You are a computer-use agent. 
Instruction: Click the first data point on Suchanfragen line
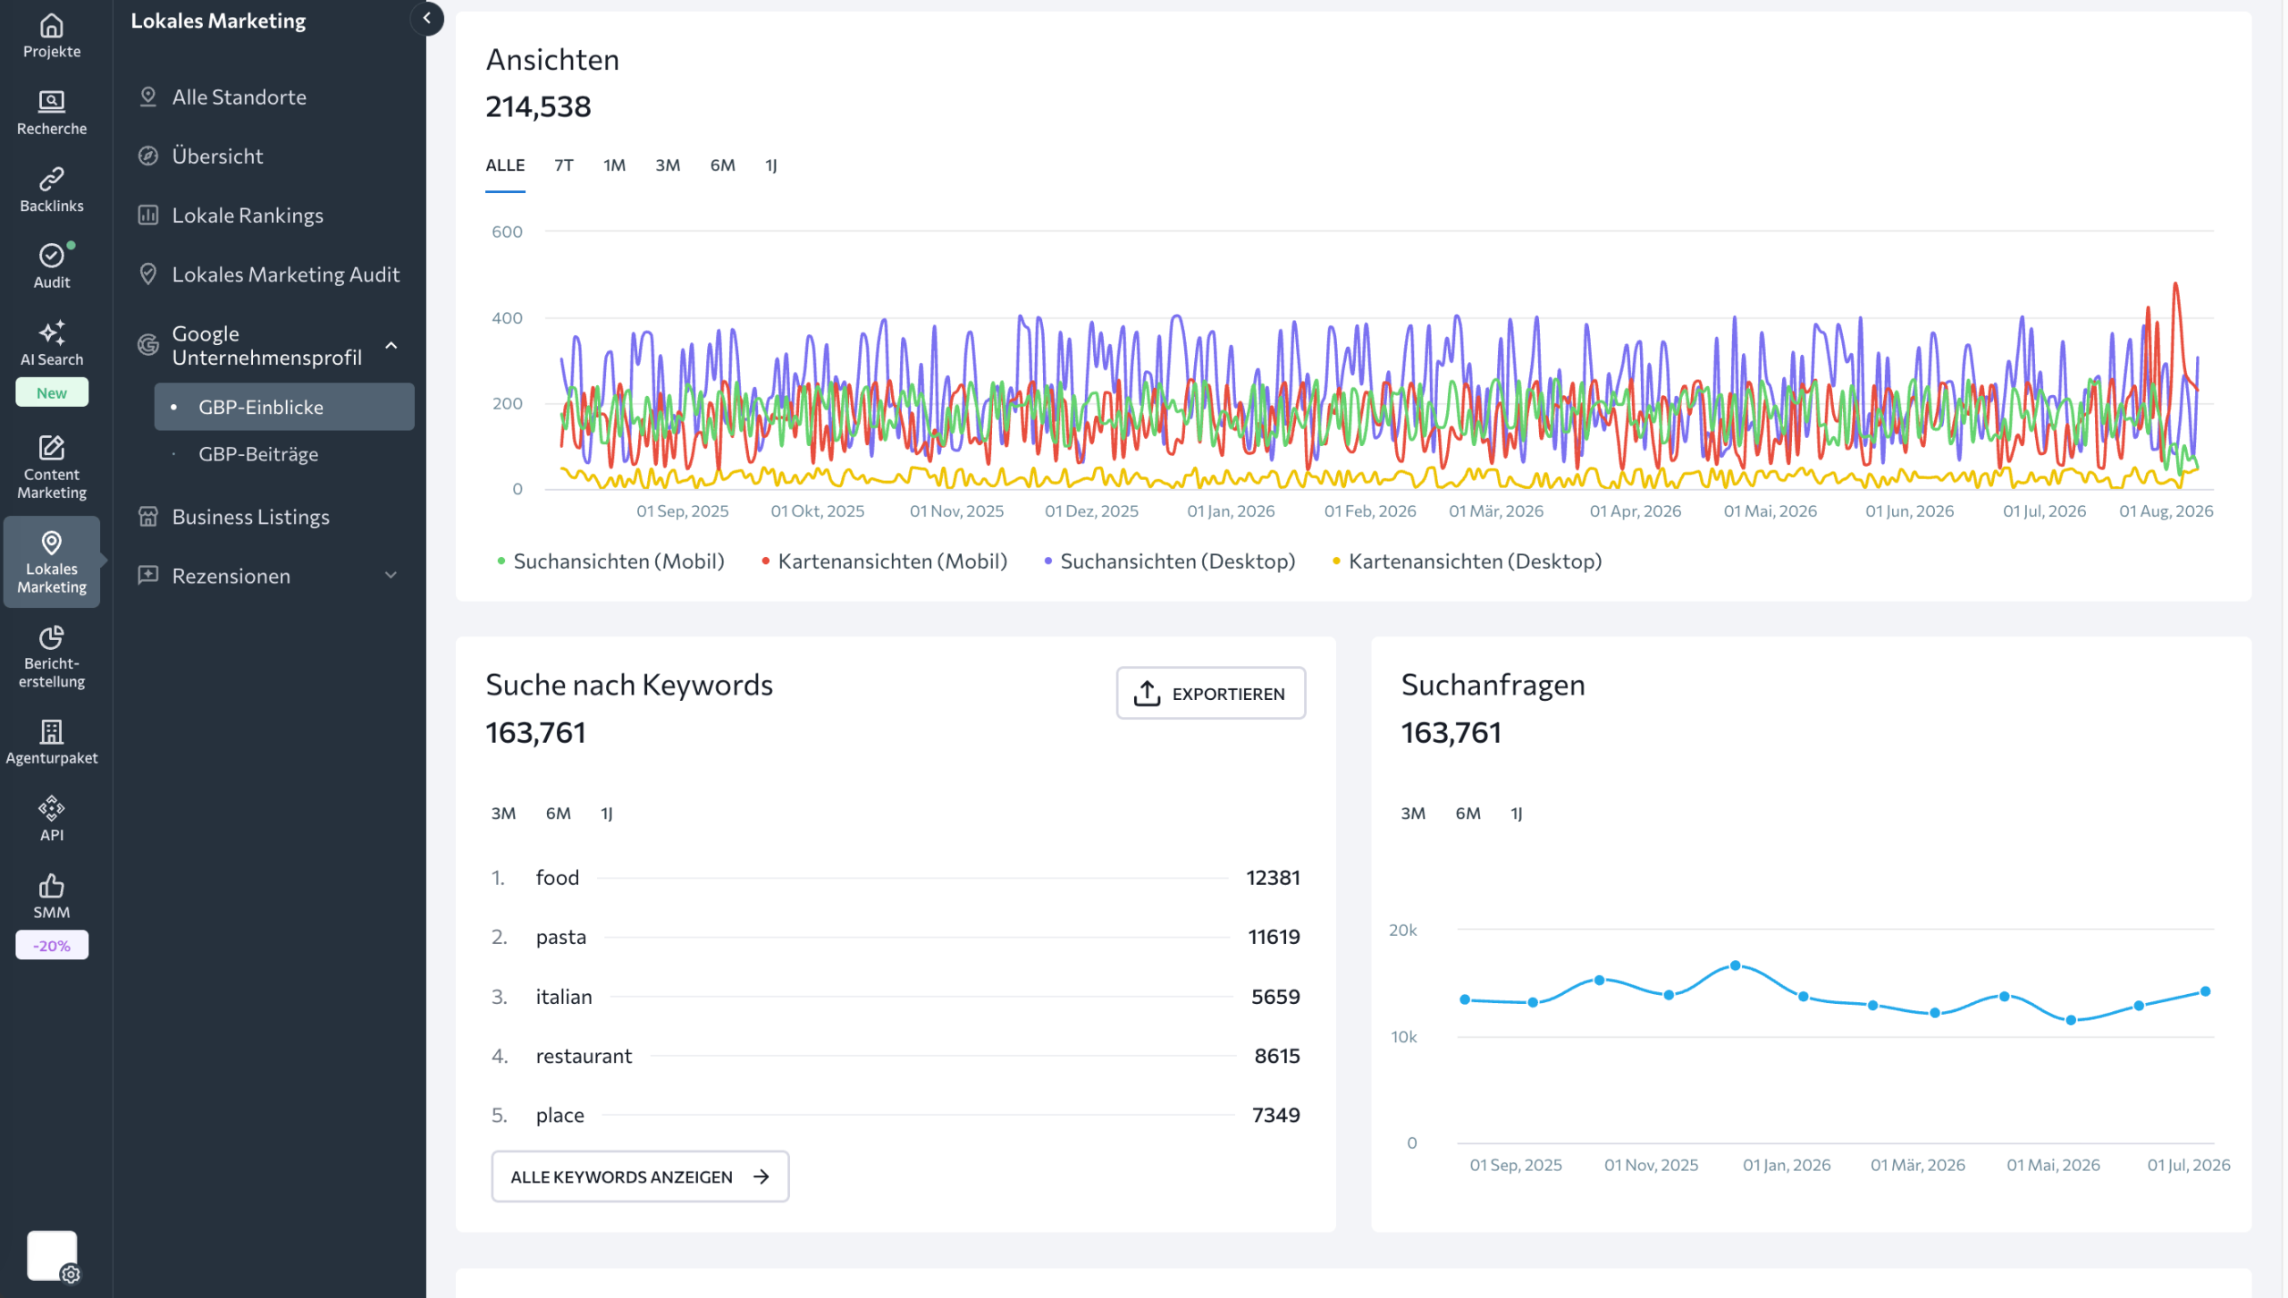pos(1465,999)
